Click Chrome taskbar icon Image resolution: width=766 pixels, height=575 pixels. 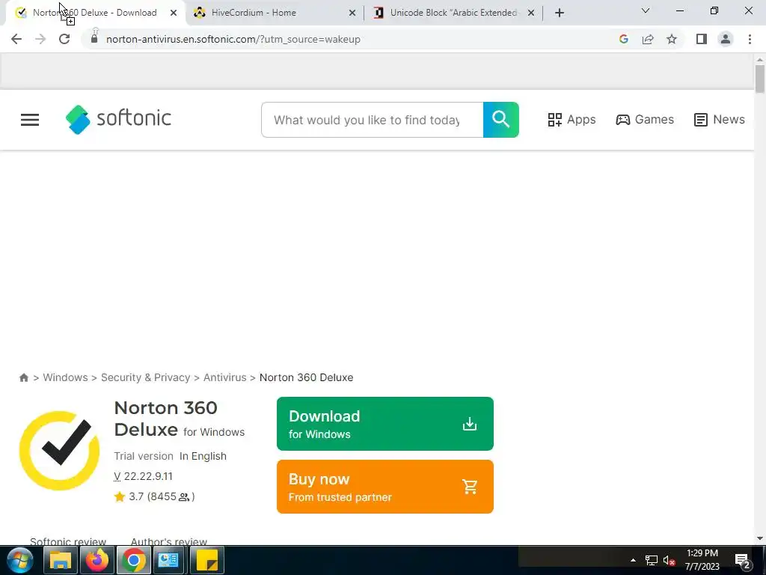click(133, 560)
